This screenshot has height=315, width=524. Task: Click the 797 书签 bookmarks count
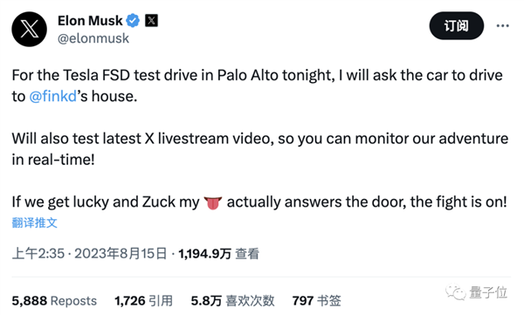(316, 301)
